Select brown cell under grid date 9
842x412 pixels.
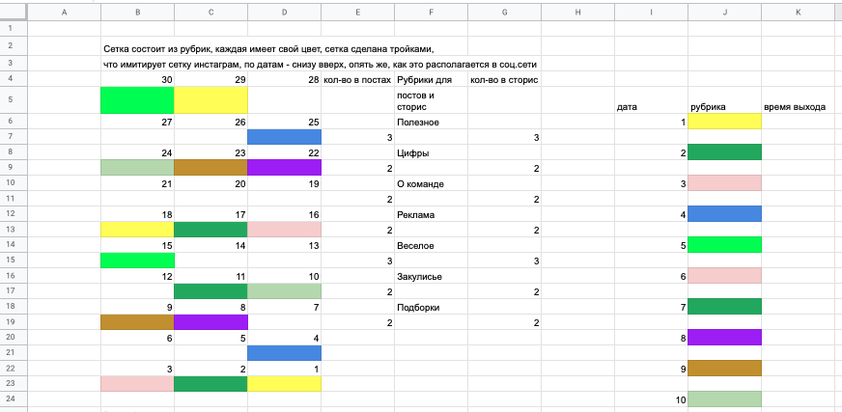coord(137,322)
